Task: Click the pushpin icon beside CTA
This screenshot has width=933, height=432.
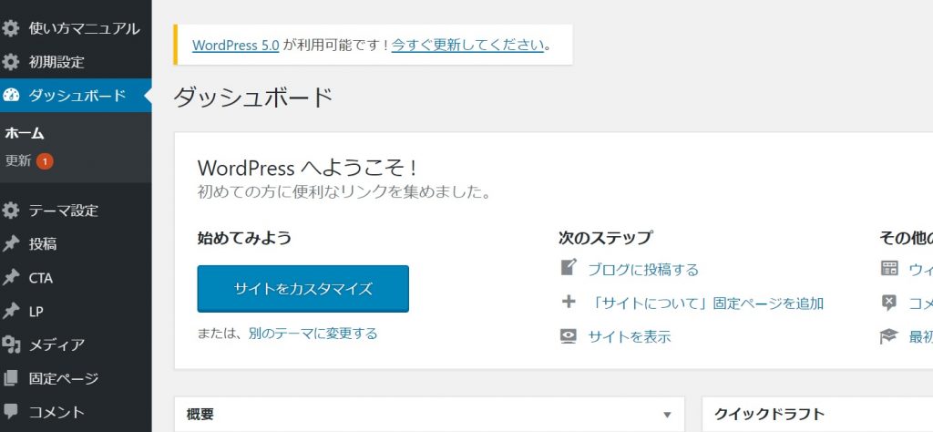Action: tap(11, 278)
